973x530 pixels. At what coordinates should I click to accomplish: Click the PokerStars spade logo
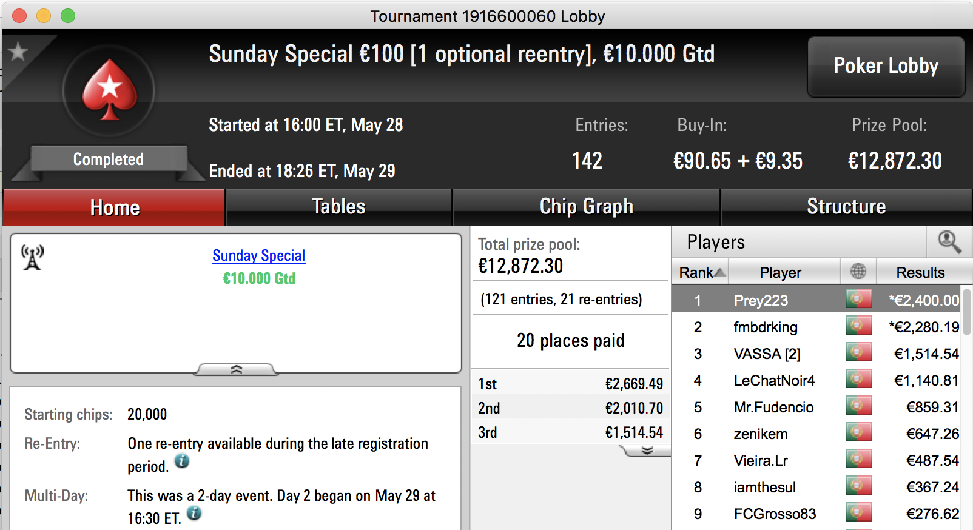[110, 90]
